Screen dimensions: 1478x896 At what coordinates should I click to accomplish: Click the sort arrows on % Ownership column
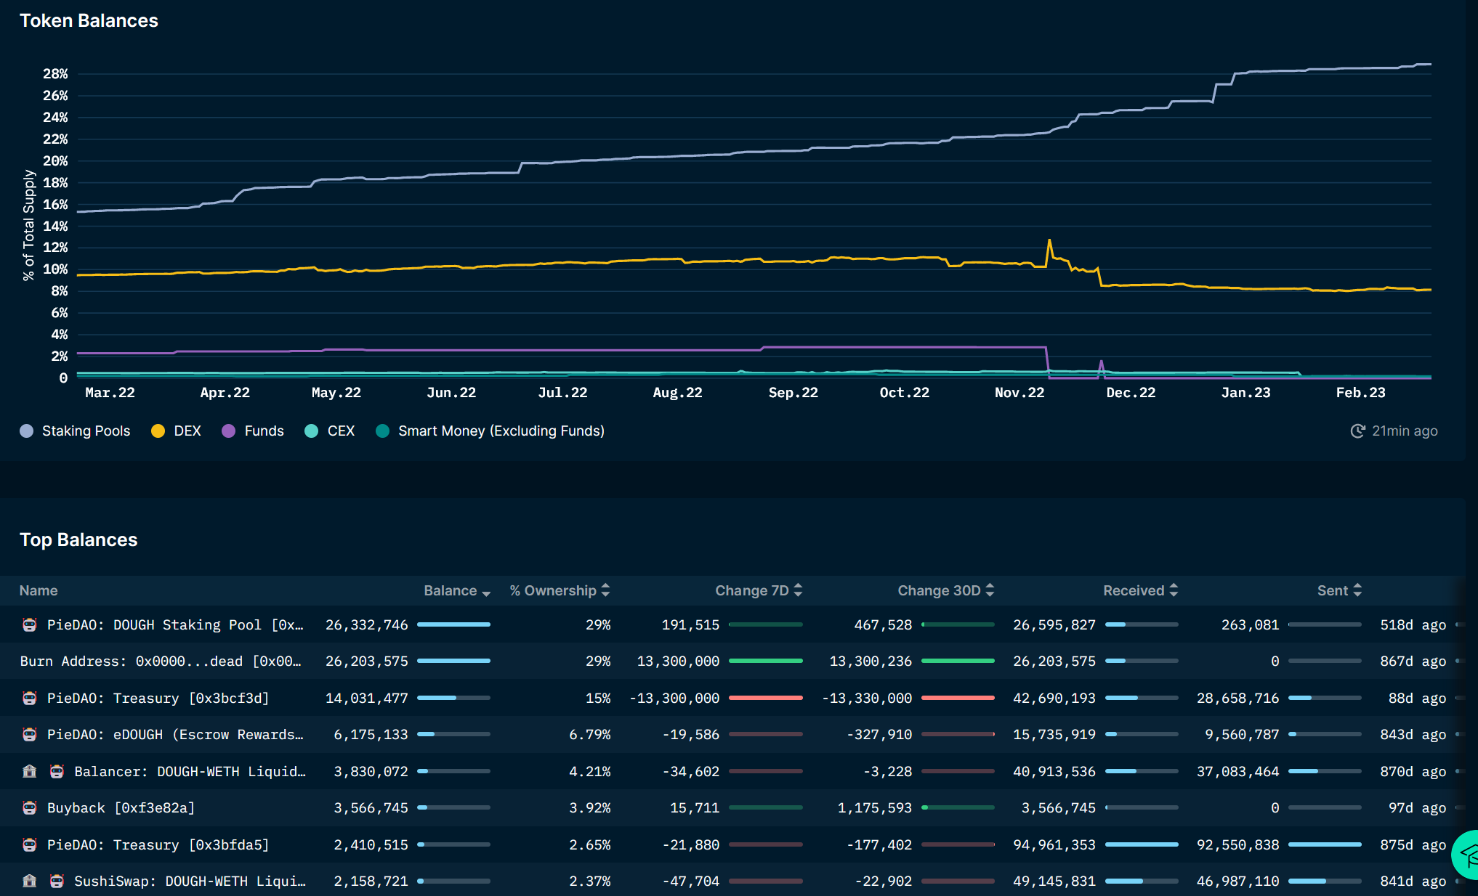pos(605,590)
